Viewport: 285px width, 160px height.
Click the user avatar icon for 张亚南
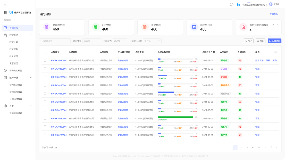pos(271,4)
